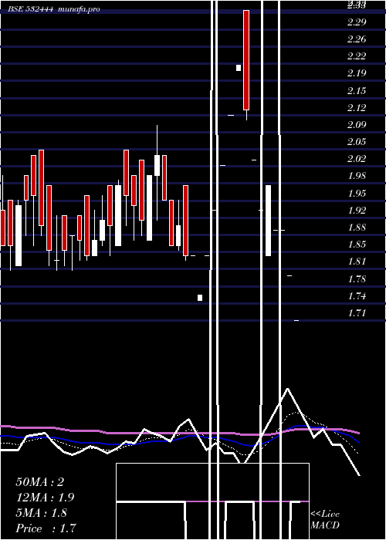Click the tallest red candlestick near 2.29

click(246, 60)
